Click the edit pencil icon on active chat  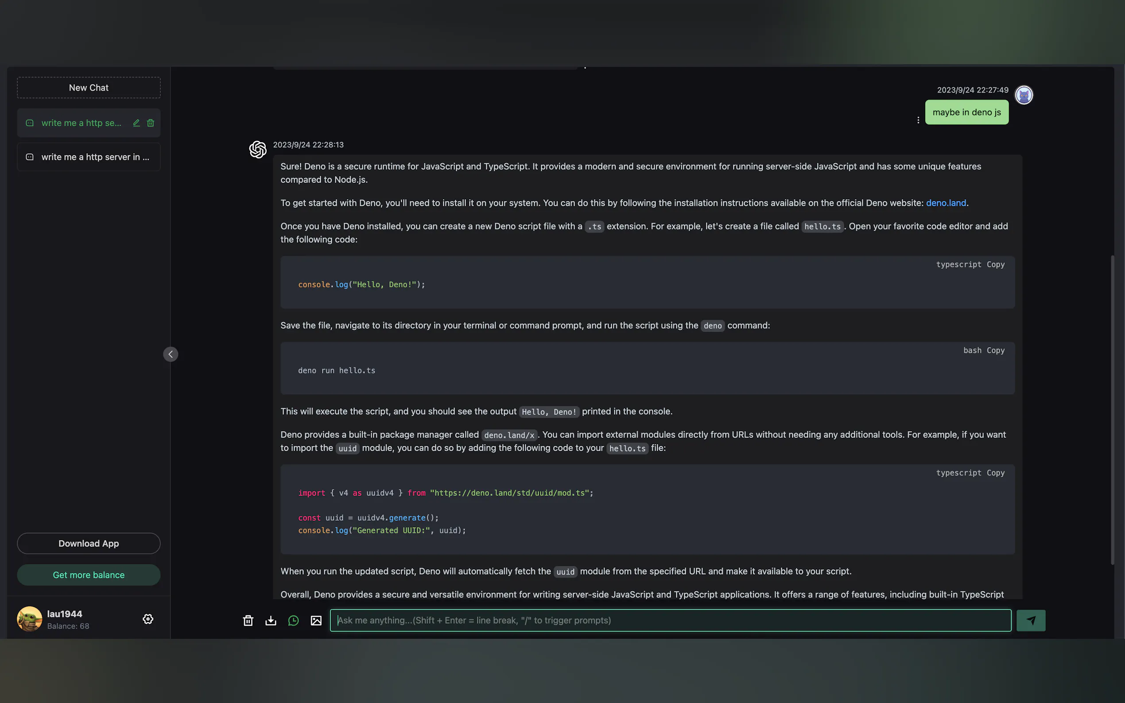(x=136, y=123)
